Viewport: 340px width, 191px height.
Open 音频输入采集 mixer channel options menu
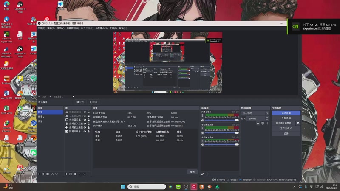pyautogui.click(x=203, y=141)
